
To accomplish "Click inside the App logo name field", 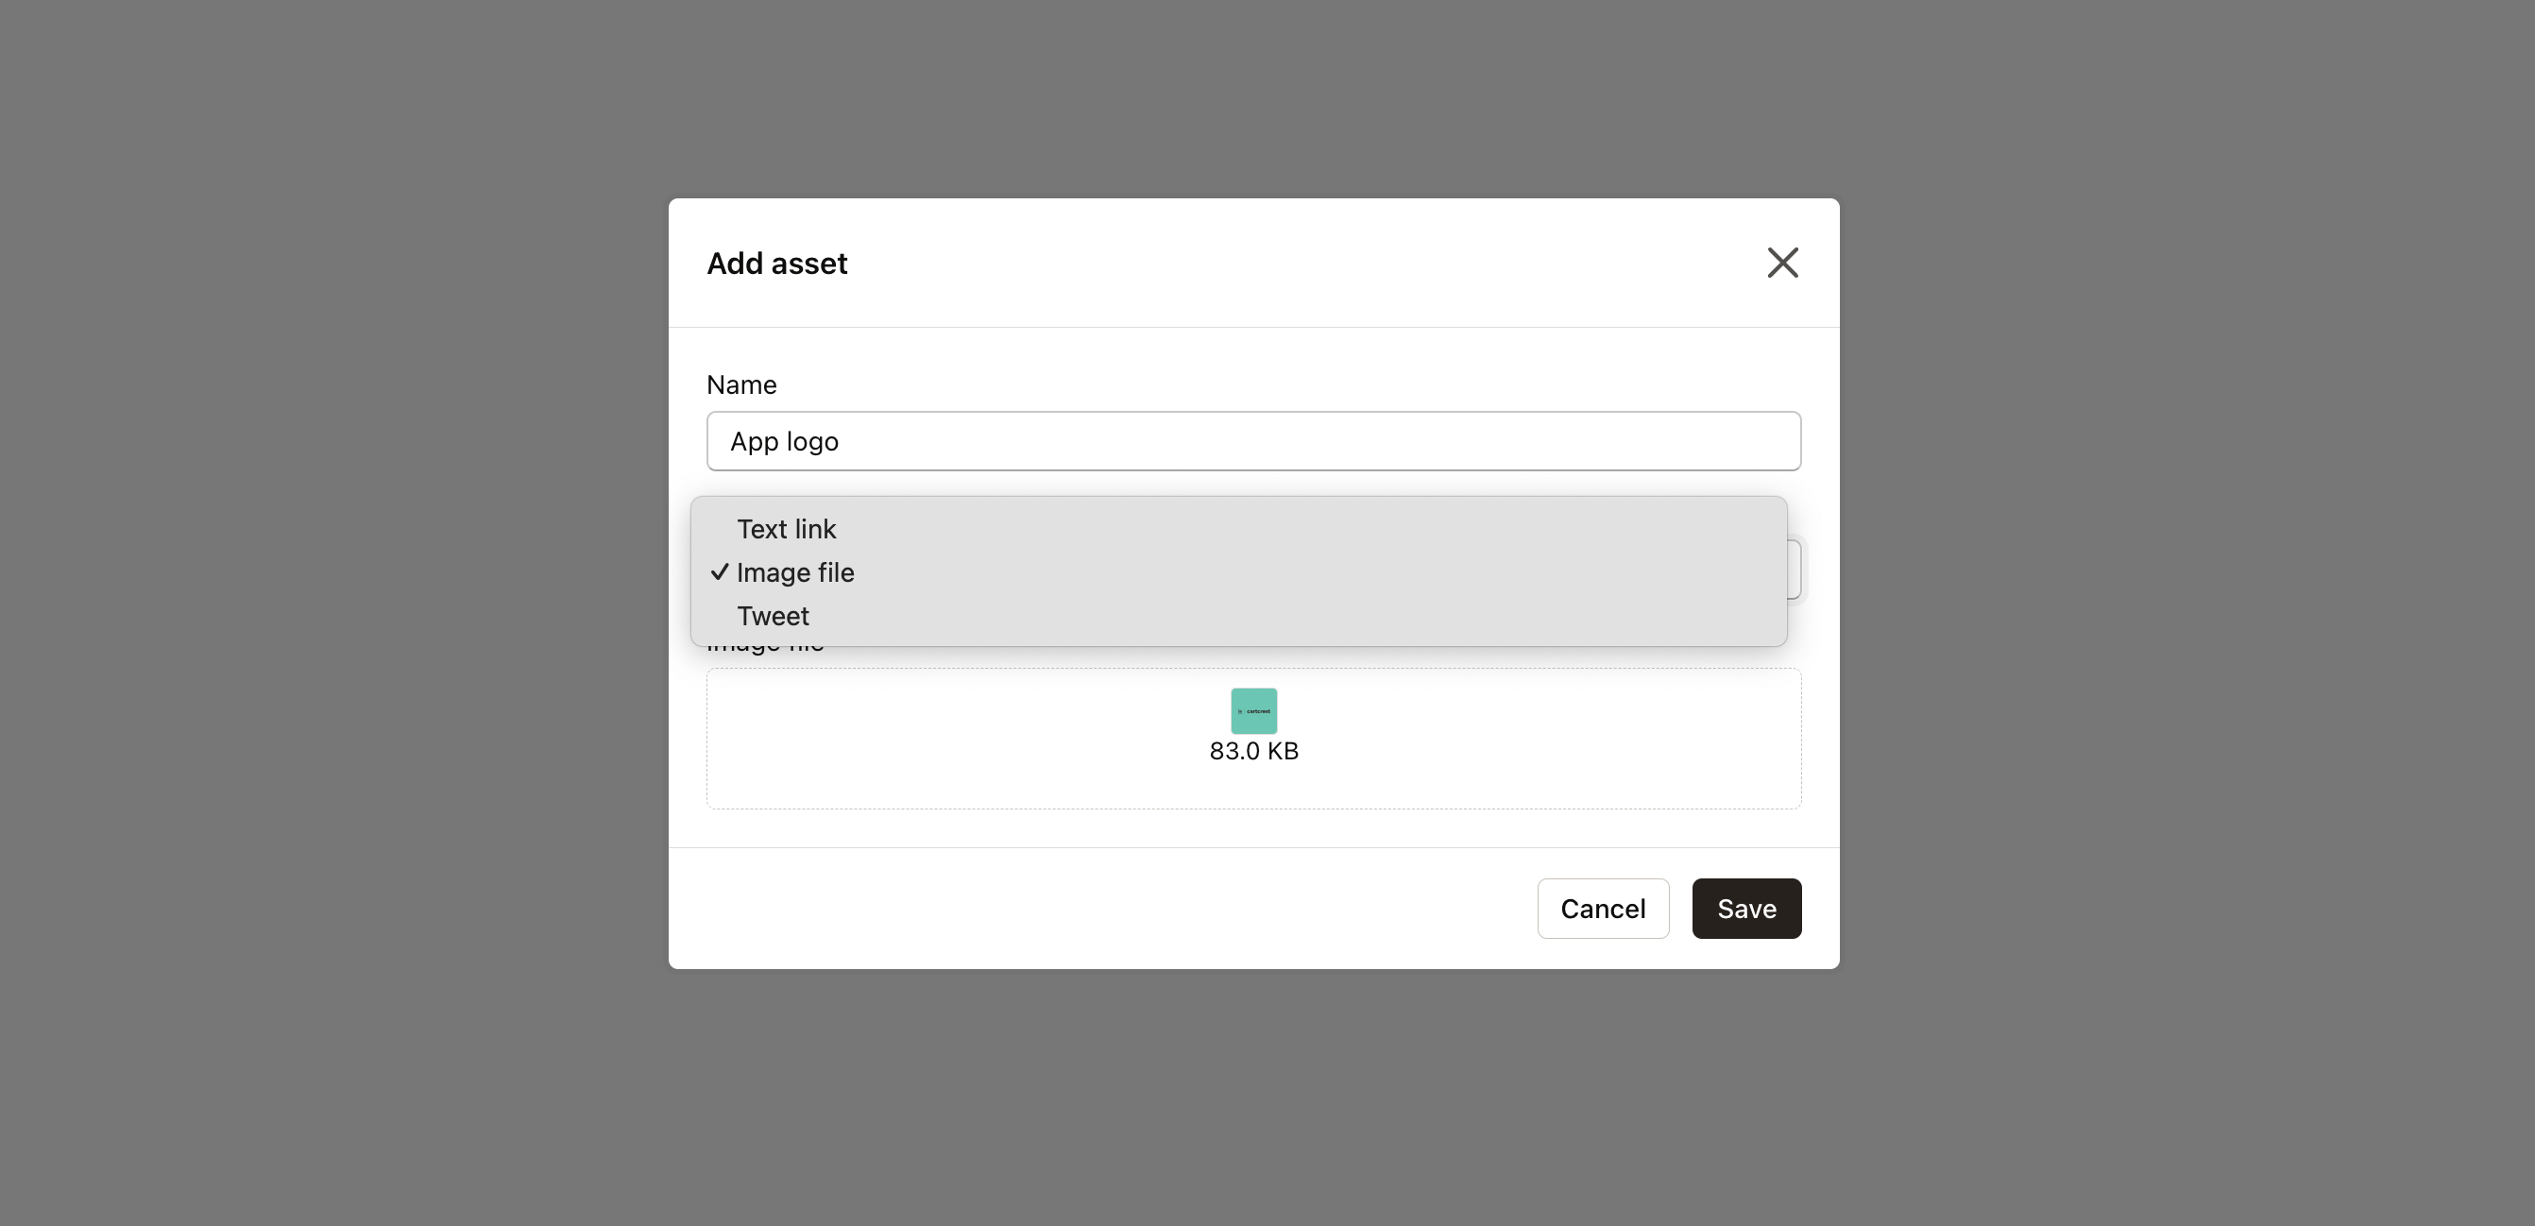I will 1252,441.
